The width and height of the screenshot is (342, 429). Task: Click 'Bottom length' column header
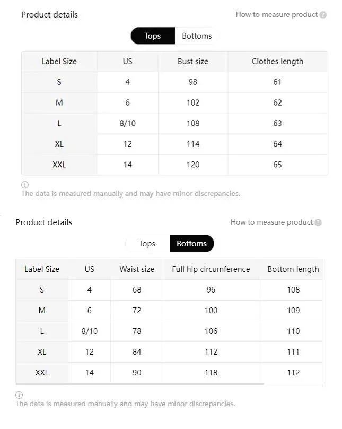pyautogui.click(x=293, y=269)
